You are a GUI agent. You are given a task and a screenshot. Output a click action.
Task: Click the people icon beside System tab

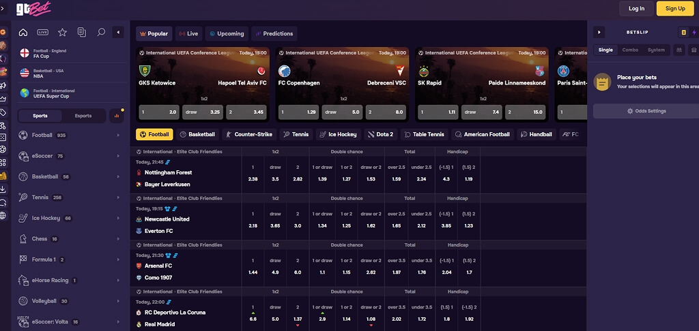coord(679,50)
